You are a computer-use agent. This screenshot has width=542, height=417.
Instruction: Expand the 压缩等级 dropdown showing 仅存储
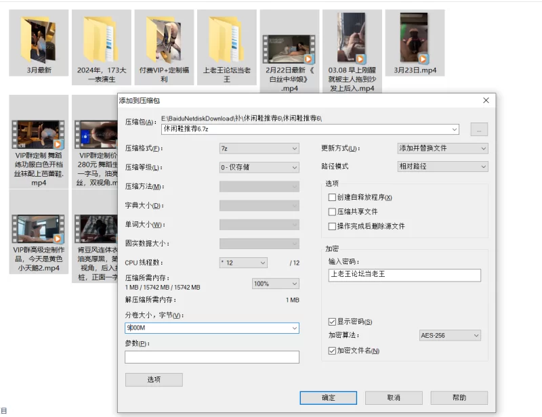(x=259, y=167)
